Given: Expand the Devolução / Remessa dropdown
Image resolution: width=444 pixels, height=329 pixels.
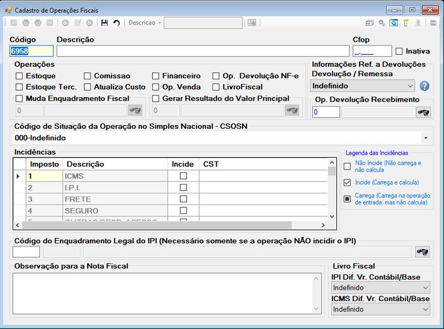Looking at the screenshot, I should click(x=362, y=86).
